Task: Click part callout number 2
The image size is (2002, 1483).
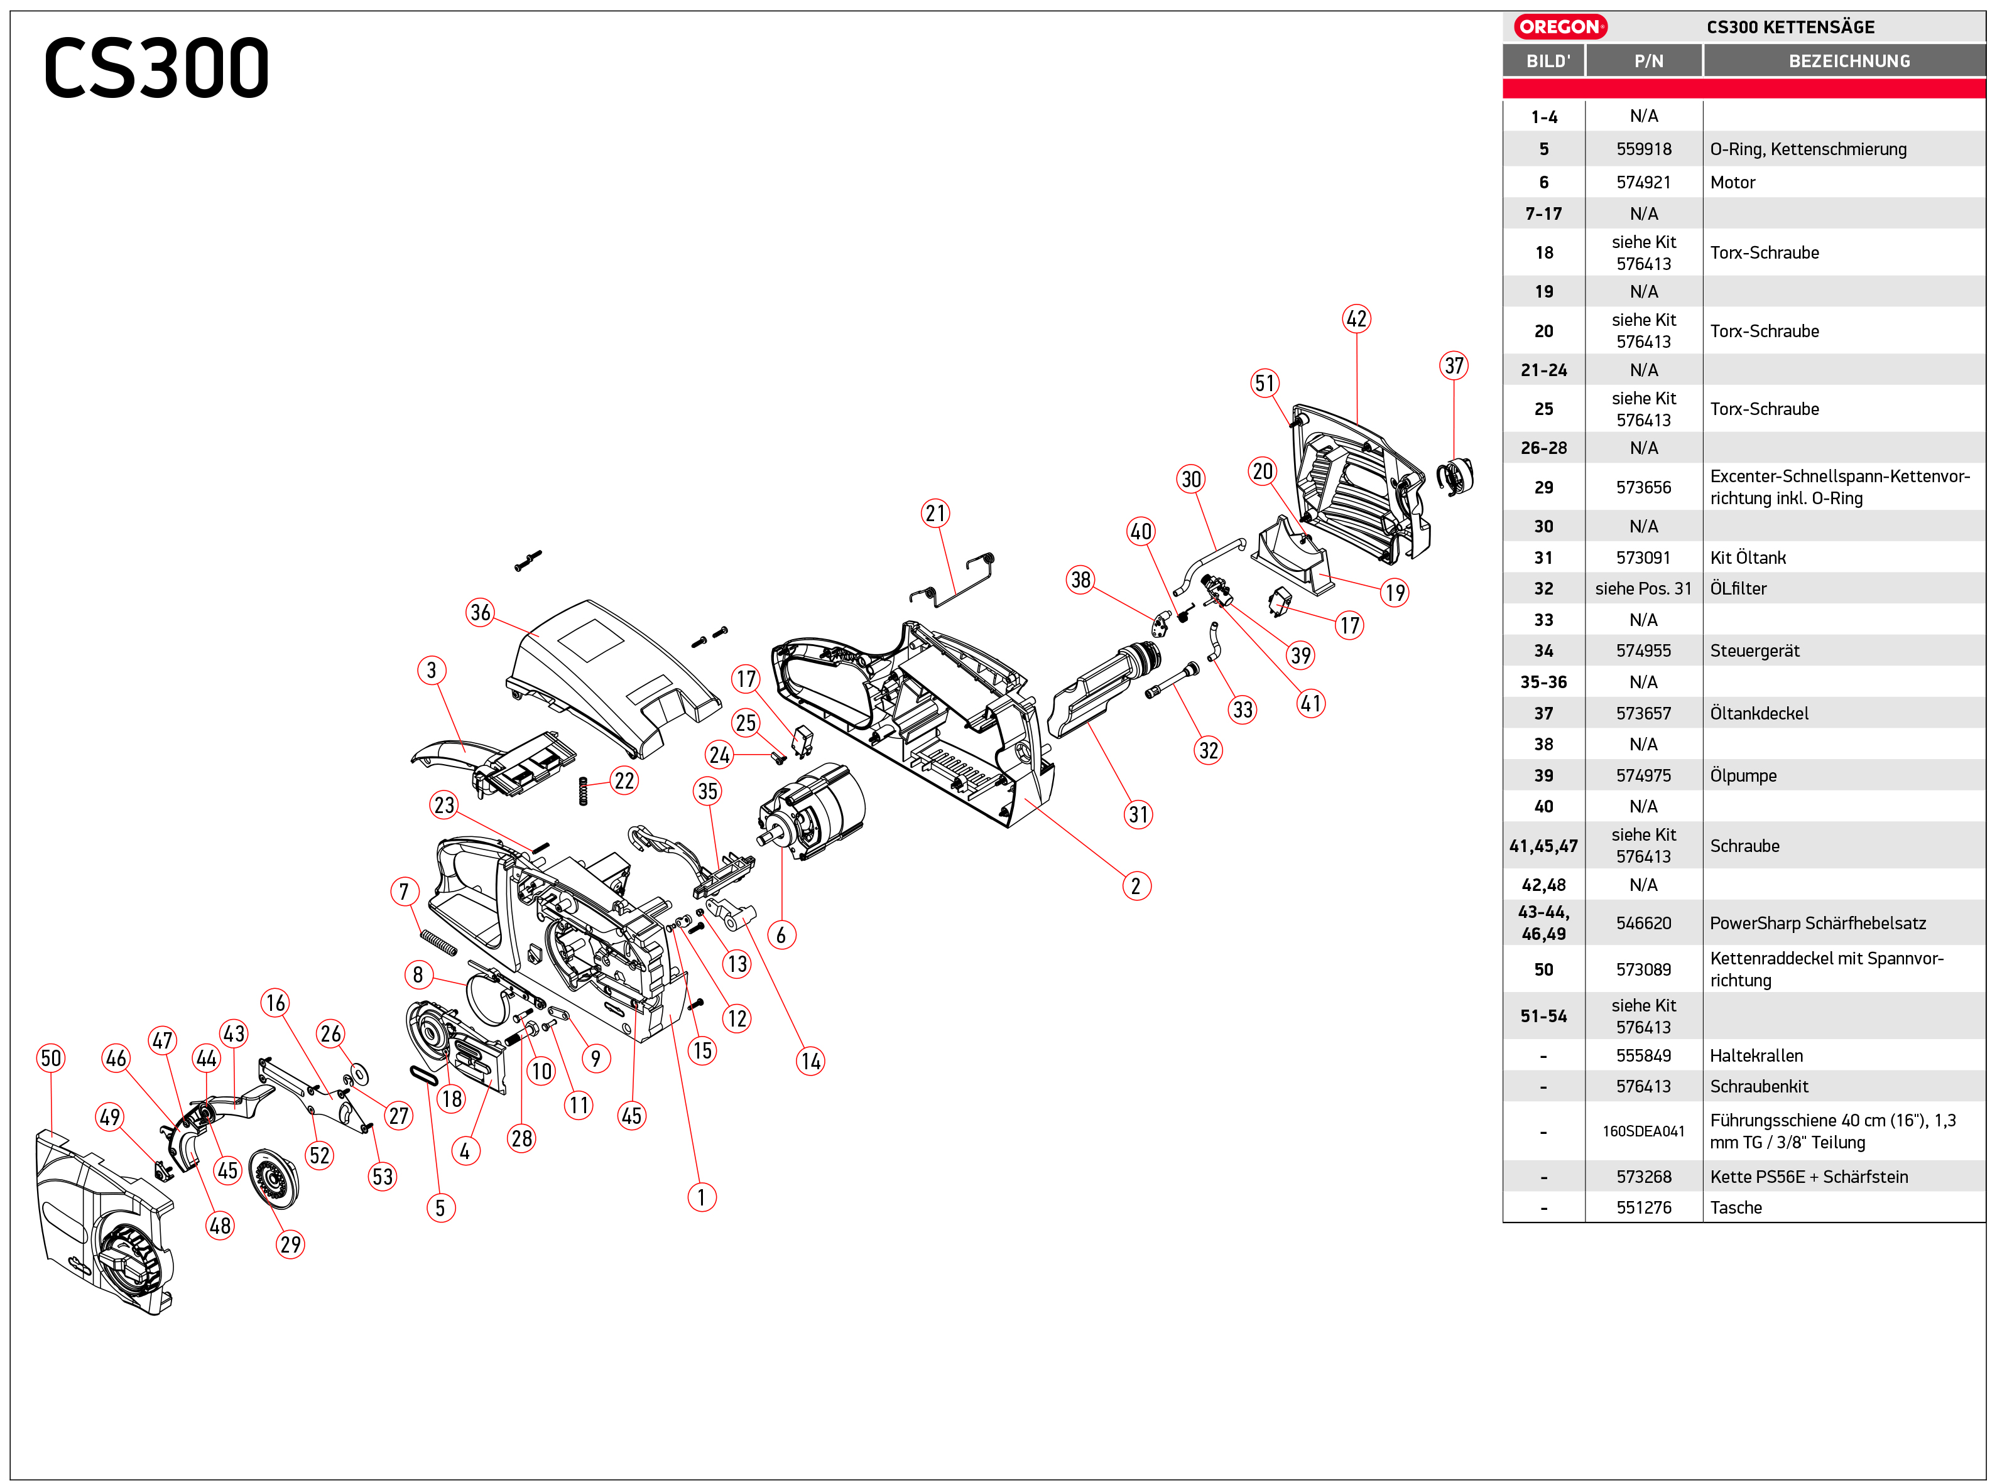Action: [x=1136, y=886]
